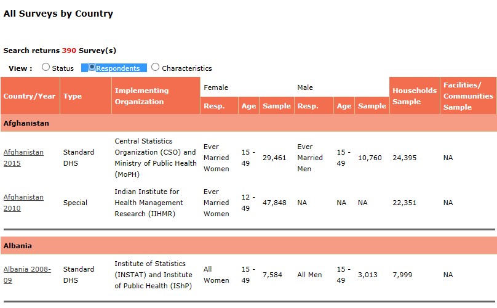This screenshot has height=308, width=497.
Task: Click the 29,461 female sample cell
Action: click(275, 158)
